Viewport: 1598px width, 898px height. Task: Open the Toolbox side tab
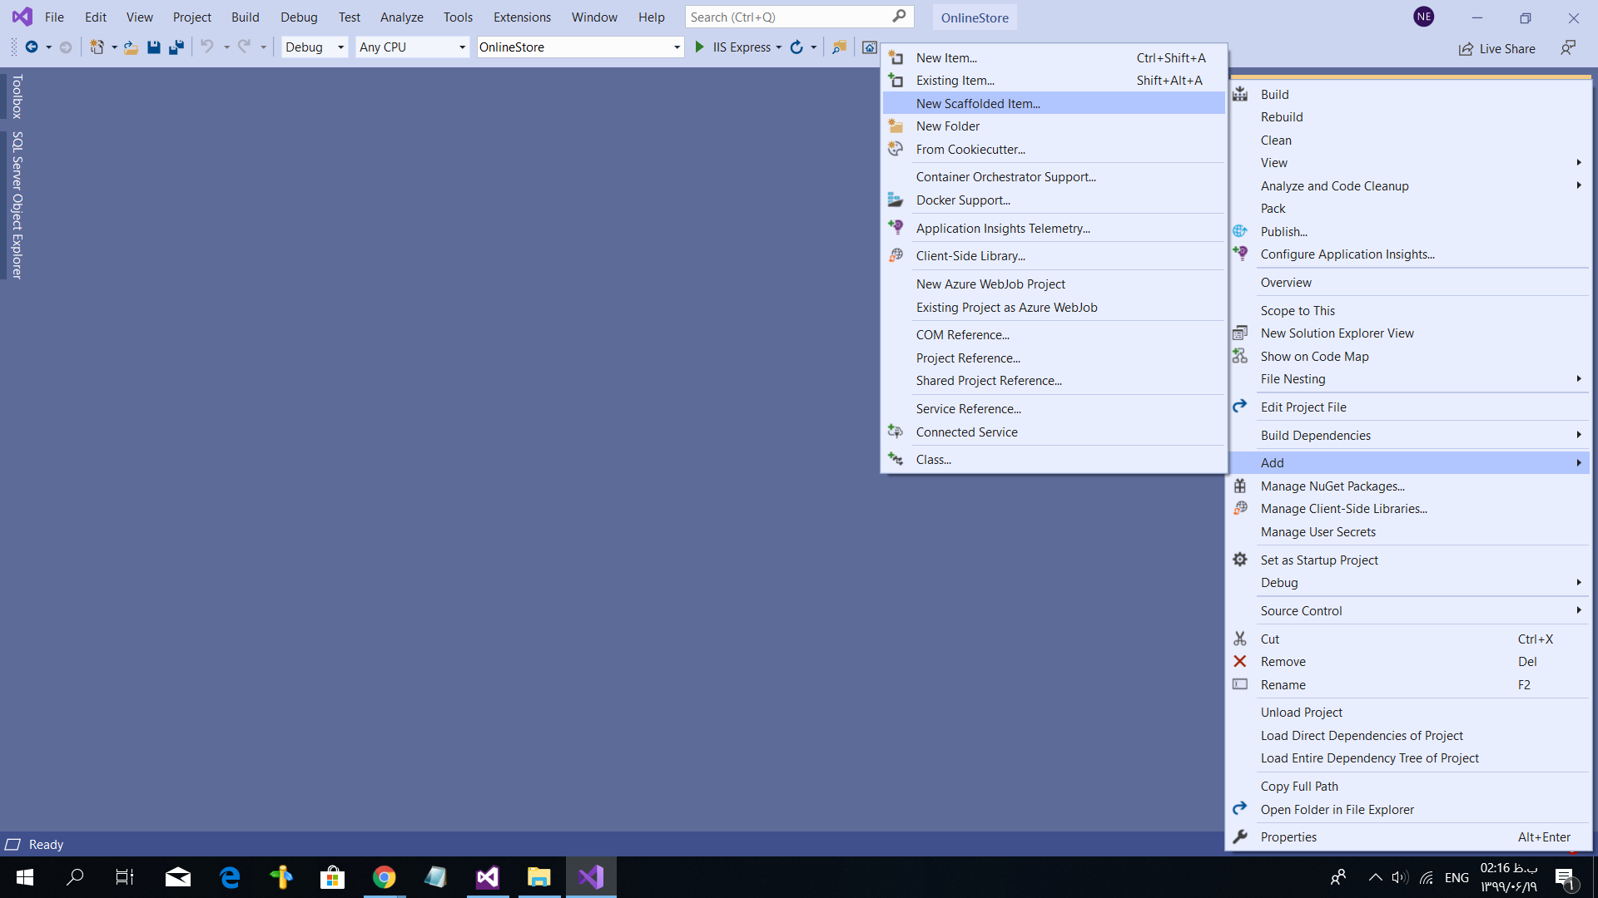coord(17,96)
